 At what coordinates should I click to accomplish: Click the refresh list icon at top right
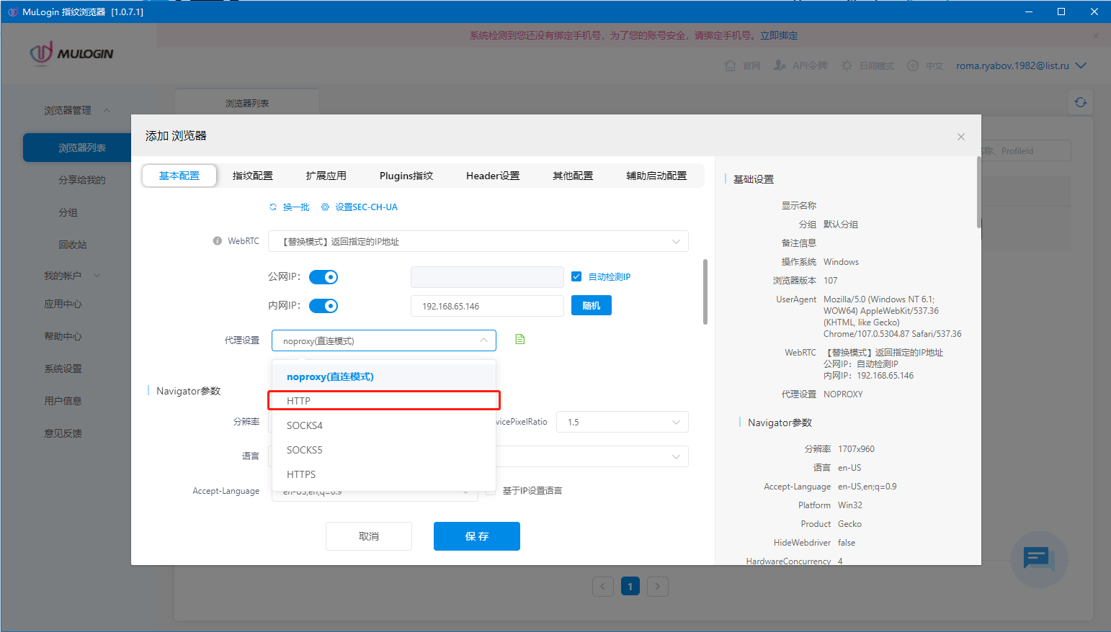pyautogui.click(x=1081, y=102)
